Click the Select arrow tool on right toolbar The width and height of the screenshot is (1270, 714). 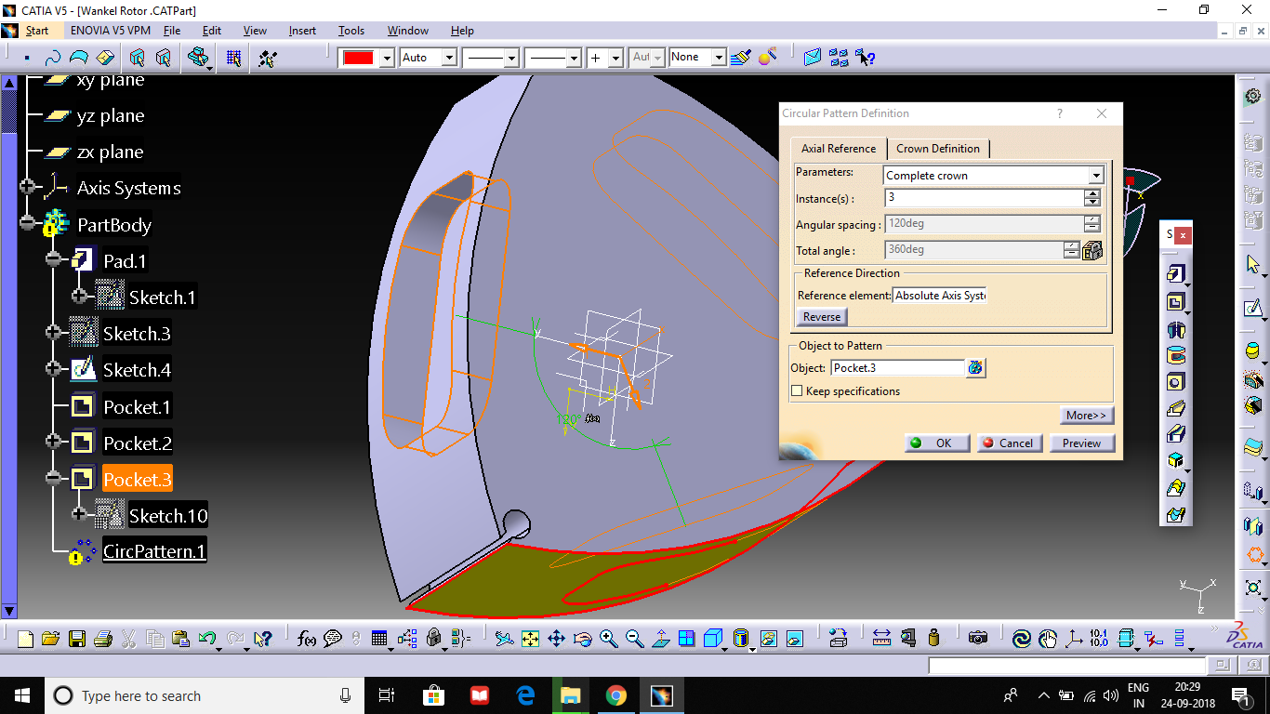1253,264
